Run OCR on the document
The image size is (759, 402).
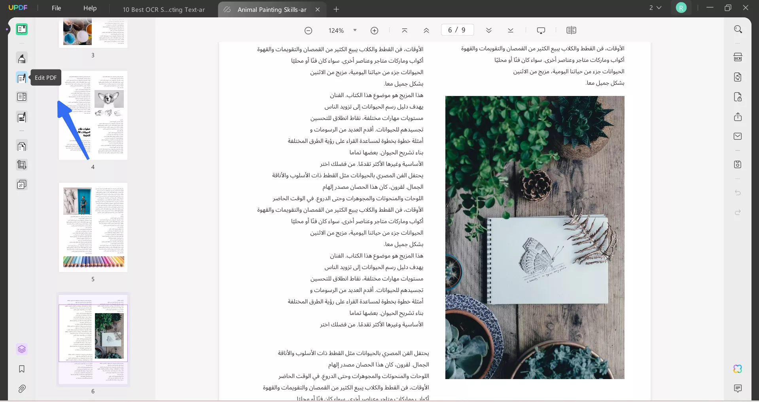(x=738, y=57)
